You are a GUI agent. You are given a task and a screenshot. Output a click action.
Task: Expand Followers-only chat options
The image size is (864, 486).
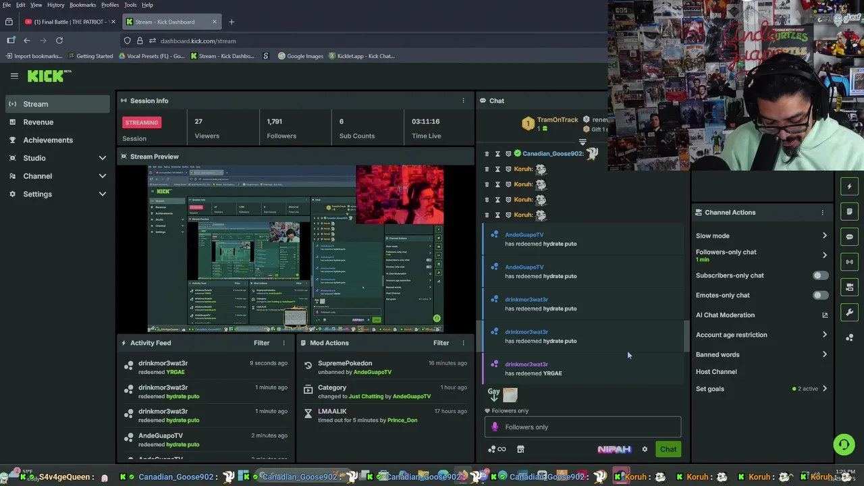click(x=824, y=255)
